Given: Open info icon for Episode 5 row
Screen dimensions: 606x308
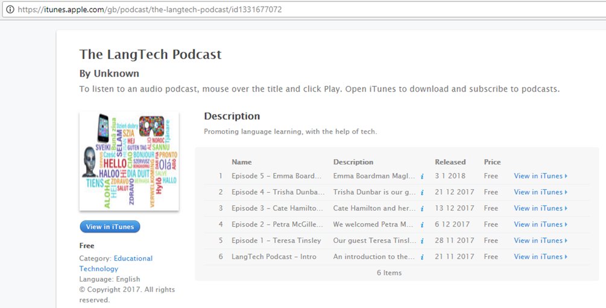Looking at the screenshot, I should click(x=422, y=176).
